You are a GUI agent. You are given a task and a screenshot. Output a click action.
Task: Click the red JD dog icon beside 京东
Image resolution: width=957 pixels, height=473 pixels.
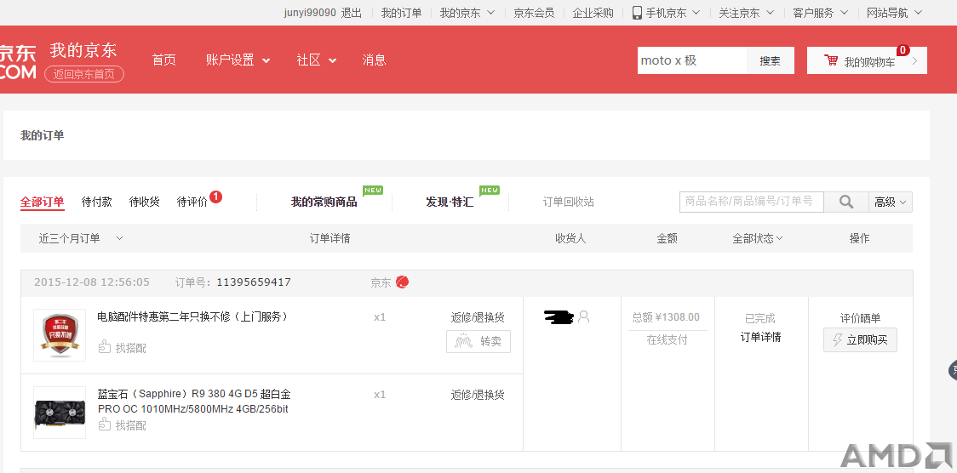(x=402, y=282)
